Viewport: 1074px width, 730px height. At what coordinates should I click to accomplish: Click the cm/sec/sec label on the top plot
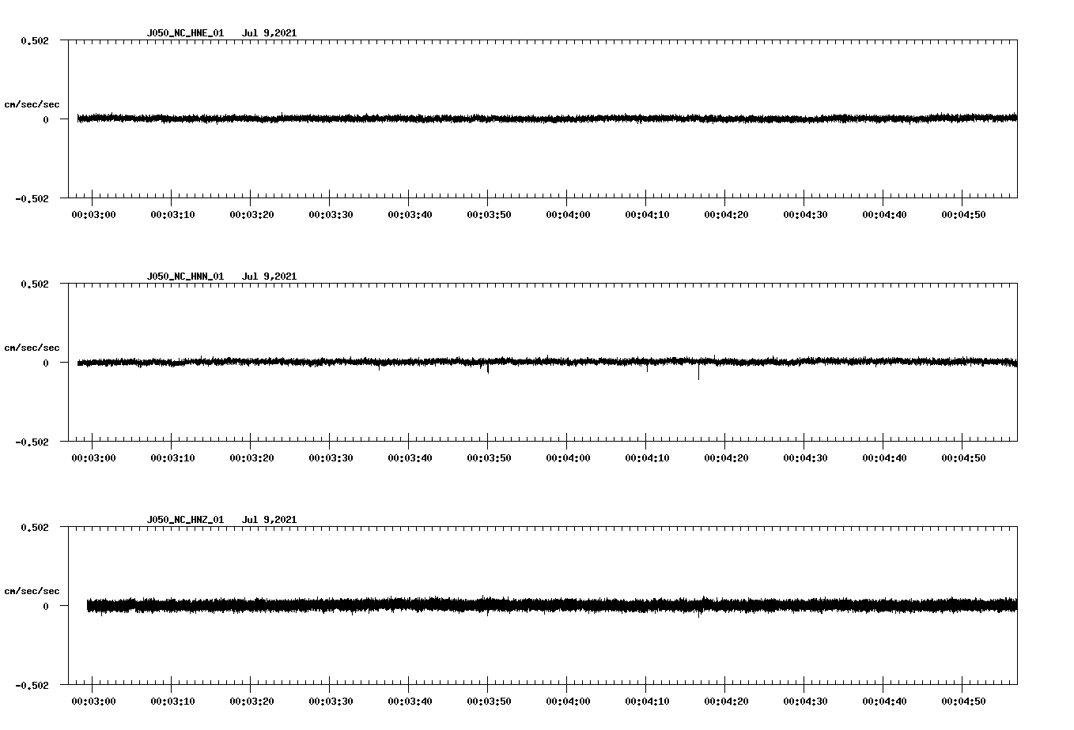pos(32,103)
